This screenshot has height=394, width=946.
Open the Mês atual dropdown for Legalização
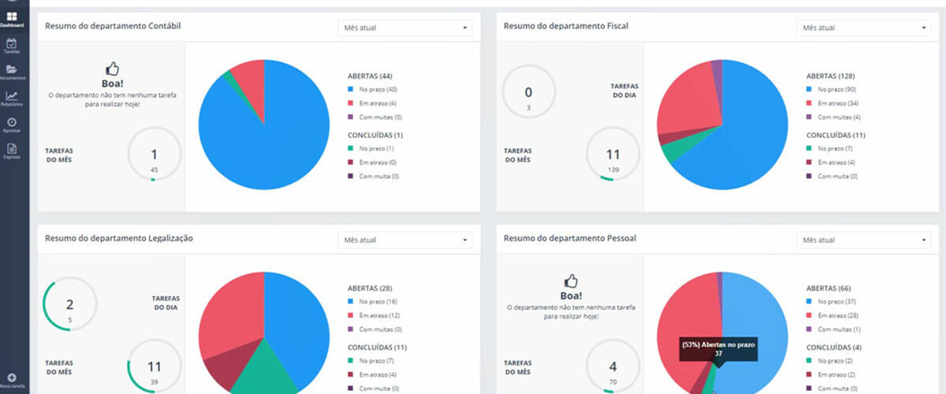(x=405, y=240)
